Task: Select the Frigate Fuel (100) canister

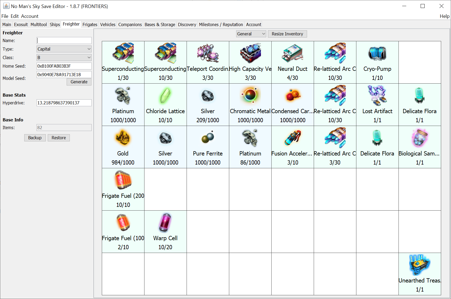Action: click(x=123, y=232)
